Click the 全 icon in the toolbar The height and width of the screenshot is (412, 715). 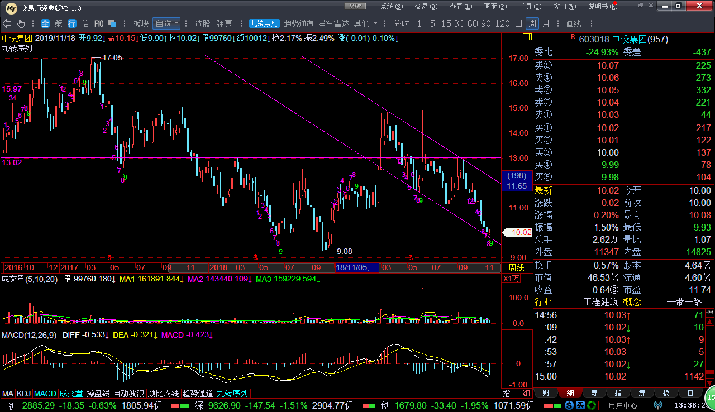click(x=45, y=23)
